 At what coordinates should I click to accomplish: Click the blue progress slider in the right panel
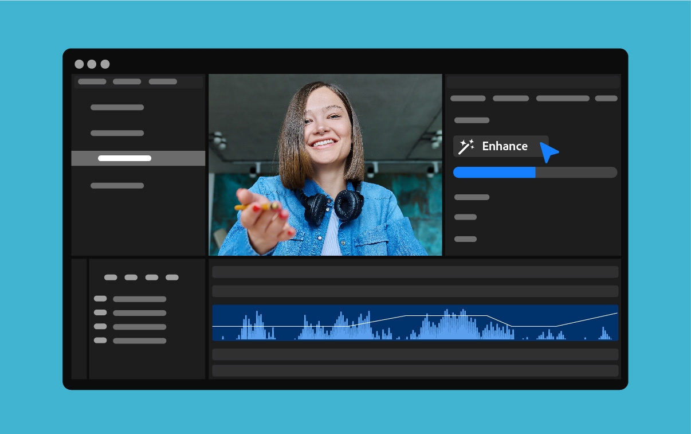(494, 172)
